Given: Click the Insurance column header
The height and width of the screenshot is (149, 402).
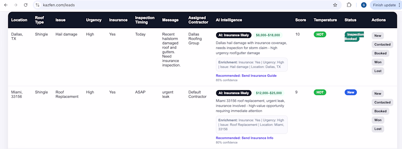Looking at the screenshot, I should [118, 20].
